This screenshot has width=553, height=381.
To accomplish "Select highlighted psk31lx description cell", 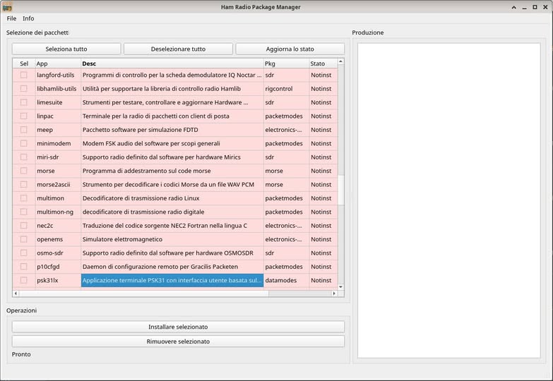I will (x=172, y=280).
